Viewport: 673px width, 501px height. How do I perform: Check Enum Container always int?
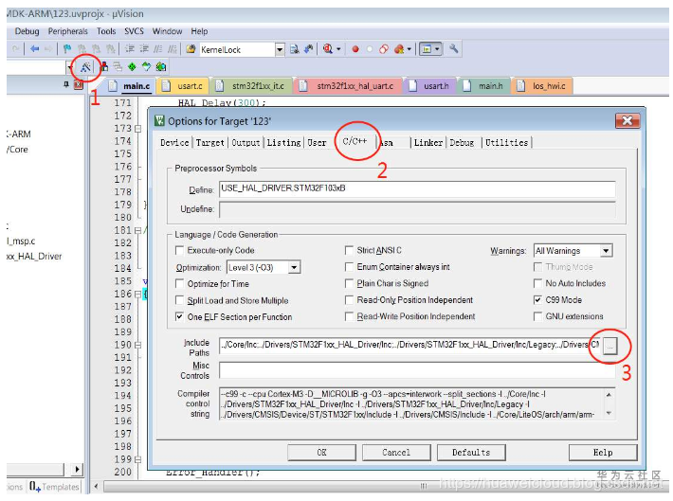click(x=349, y=267)
